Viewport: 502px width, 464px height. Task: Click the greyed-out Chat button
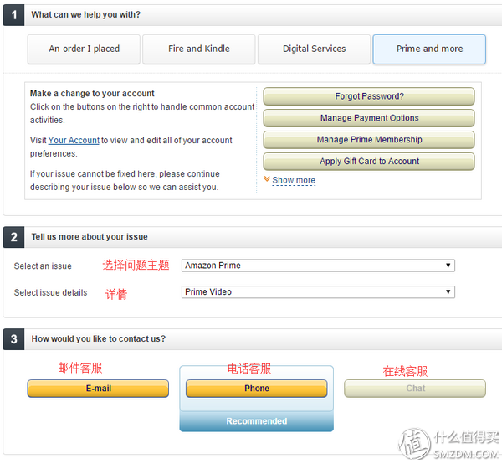tap(415, 389)
